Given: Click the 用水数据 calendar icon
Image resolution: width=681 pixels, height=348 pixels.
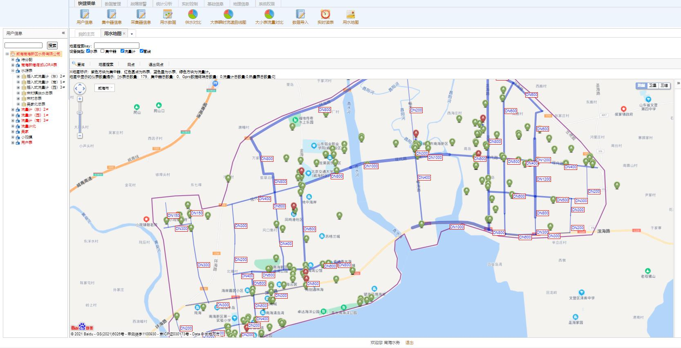Looking at the screenshot, I should pyautogui.click(x=168, y=15).
